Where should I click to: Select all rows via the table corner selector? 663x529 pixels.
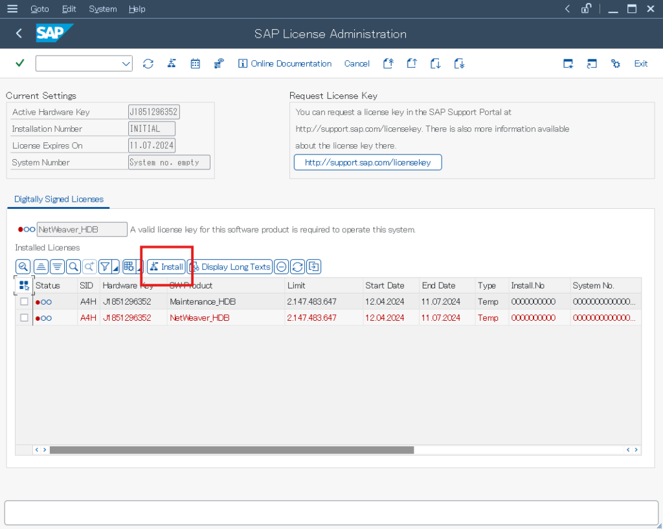(24, 285)
